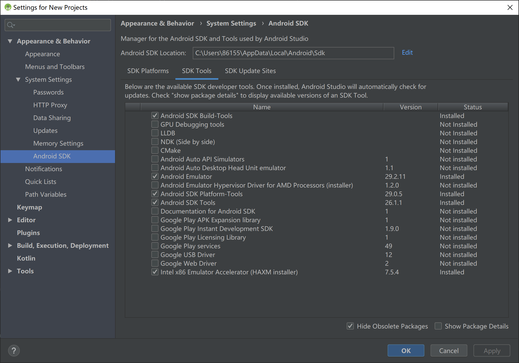519x363 pixels.
Task: Check the GPU Debugging tools checkbox
Action: coord(155,124)
